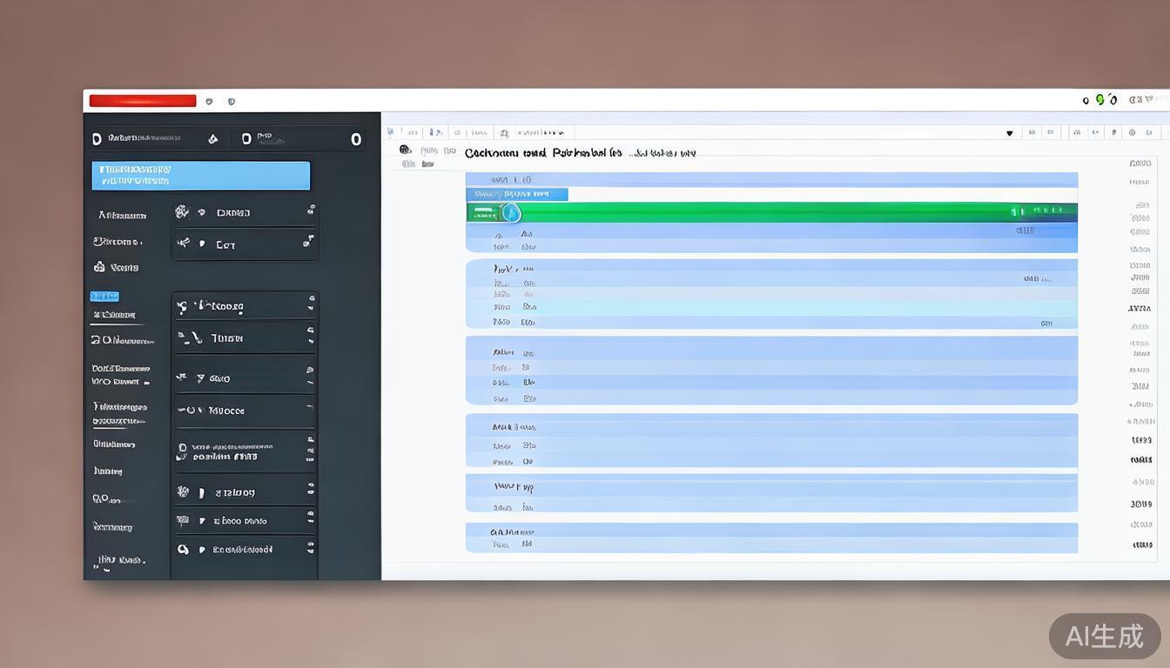1170x668 pixels.
Task: Select the small blue tab above green bar
Action: click(516, 194)
